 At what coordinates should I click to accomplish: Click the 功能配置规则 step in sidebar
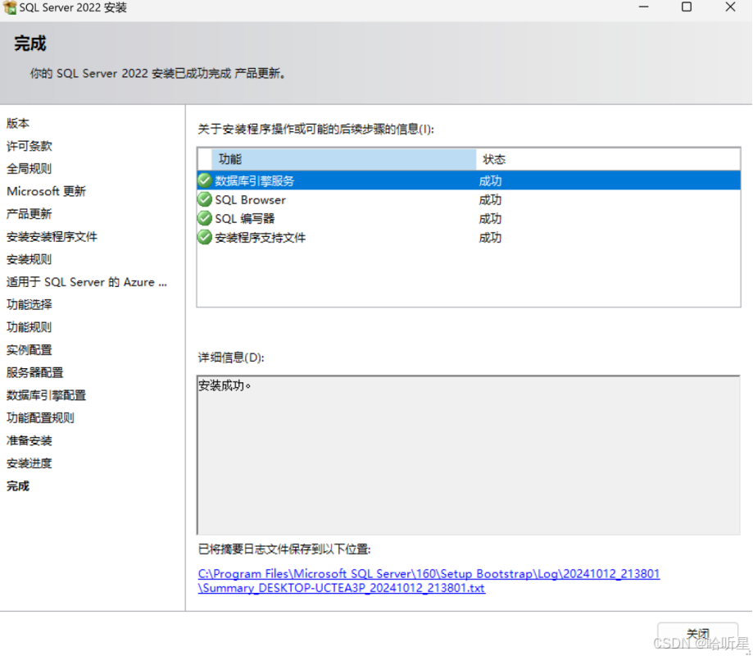pyautogui.click(x=40, y=417)
